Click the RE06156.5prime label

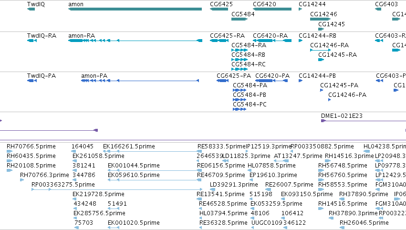tap(221, 166)
